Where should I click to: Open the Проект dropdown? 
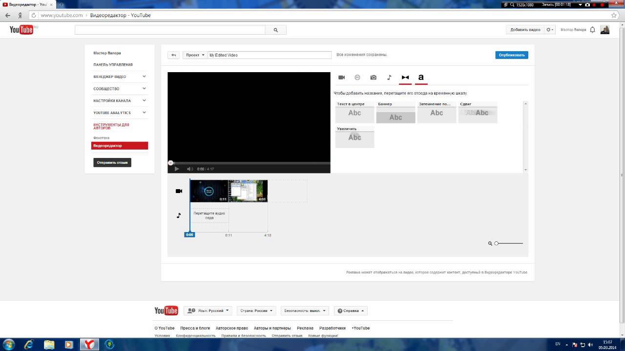point(195,55)
